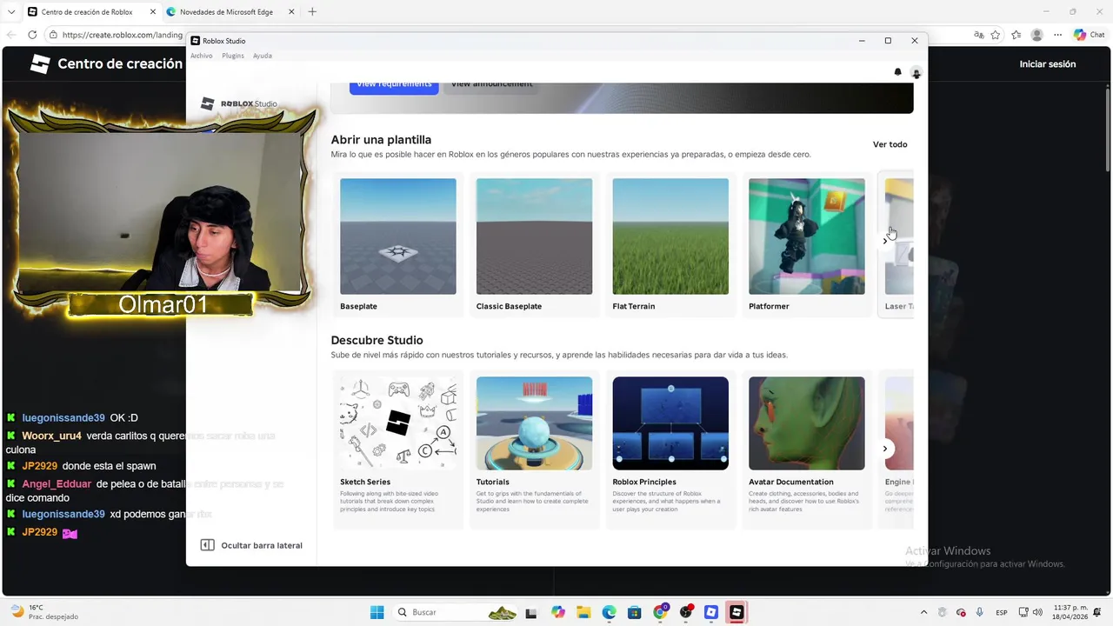1113x626 pixels.
Task: Click the Roblox Studio logo in sidebar
Action: tap(239, 103)
